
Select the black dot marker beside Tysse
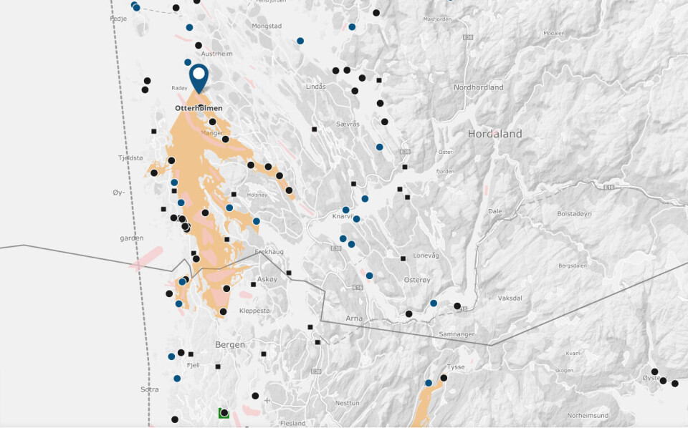[444, 378]
